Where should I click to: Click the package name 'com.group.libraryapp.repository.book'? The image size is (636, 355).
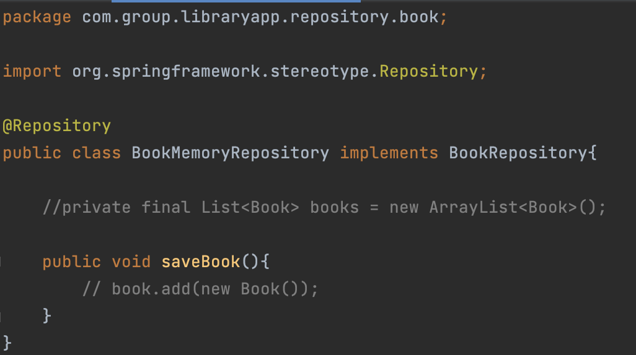click(260, 17)
